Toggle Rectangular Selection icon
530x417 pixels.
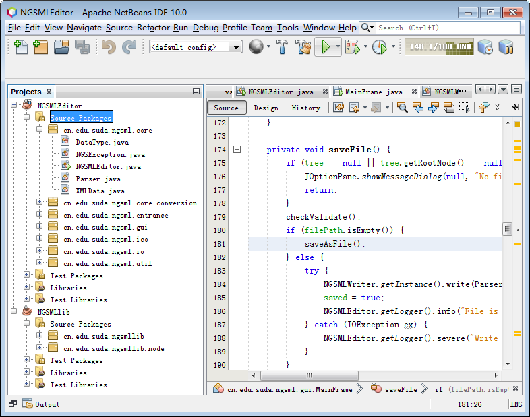(465, 108)
